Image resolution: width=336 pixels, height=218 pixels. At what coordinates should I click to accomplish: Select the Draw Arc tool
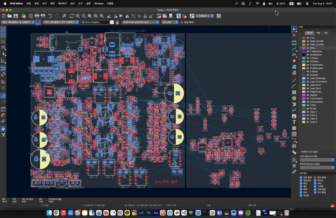click(x=294, y=86)
